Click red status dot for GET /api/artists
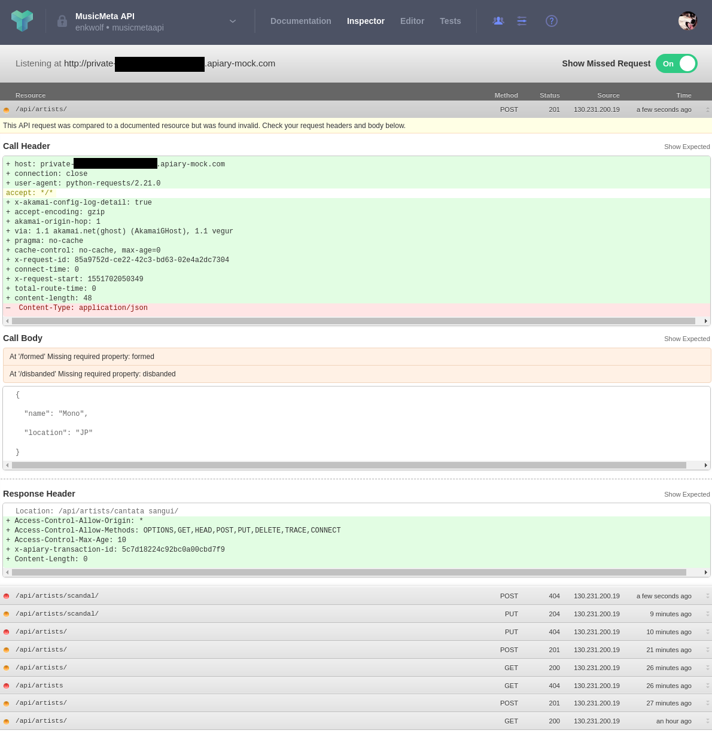Viewport: 712px width, 733px height. click(x=7, y=686)
